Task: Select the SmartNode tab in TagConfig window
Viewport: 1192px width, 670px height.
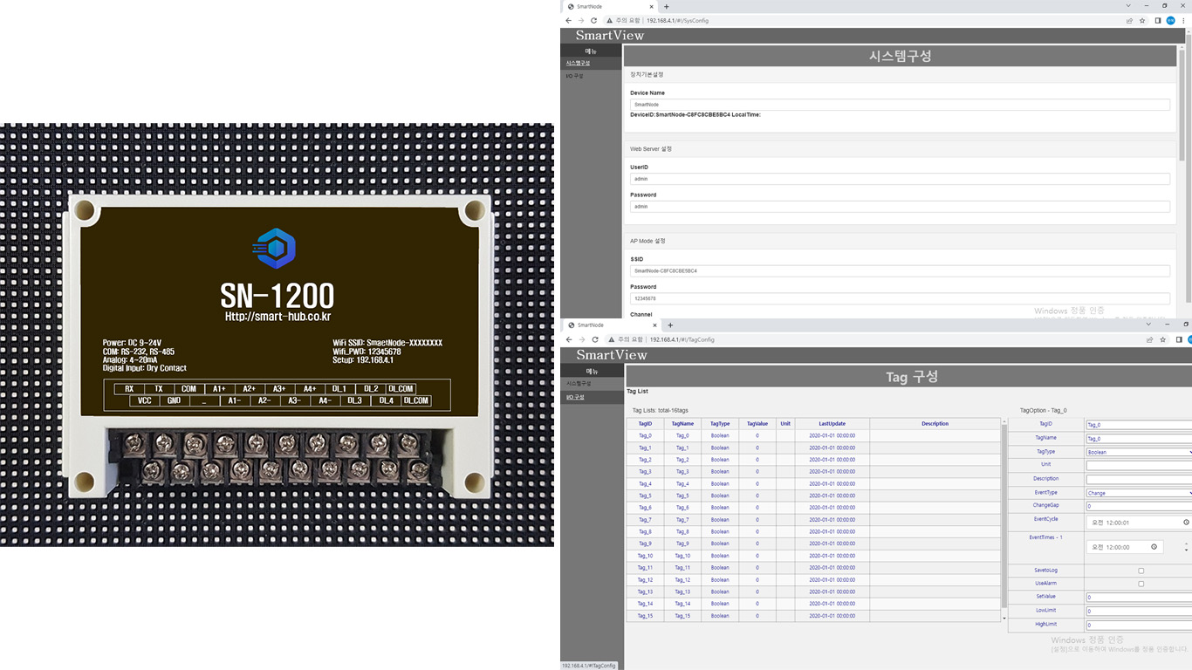Action: tap(612, 325)
